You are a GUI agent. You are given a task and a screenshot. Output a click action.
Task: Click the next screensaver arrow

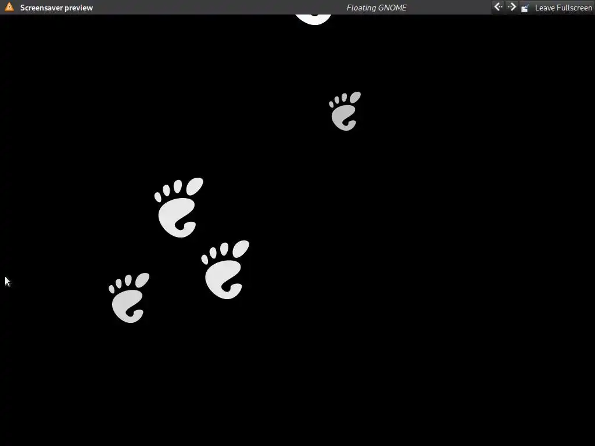[511, 7]
